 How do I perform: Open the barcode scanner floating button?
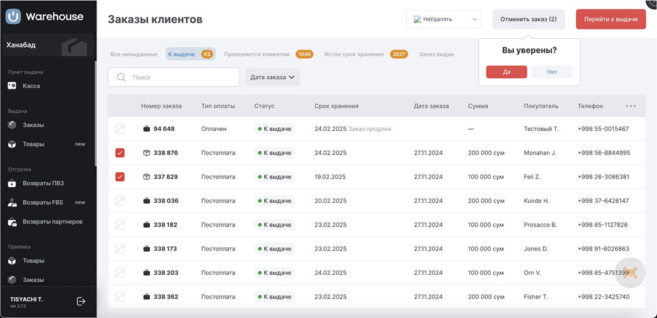tap(630, 272)
